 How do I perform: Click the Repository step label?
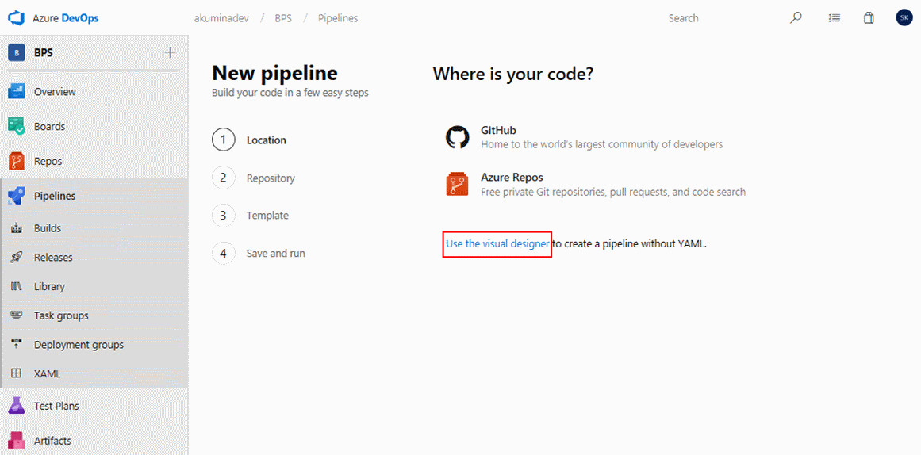[x=271, y=178]
